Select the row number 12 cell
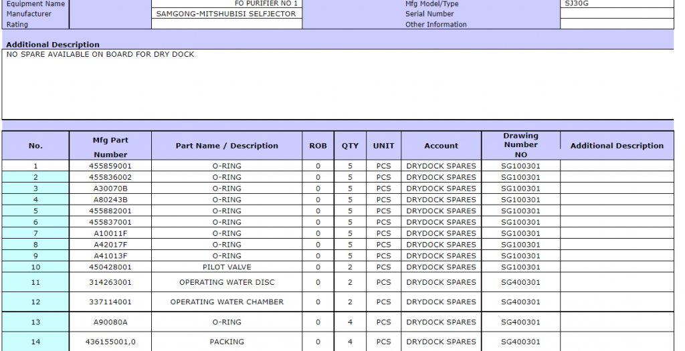Viewport: 685px width, 351px height. click(x=35, y=302)
